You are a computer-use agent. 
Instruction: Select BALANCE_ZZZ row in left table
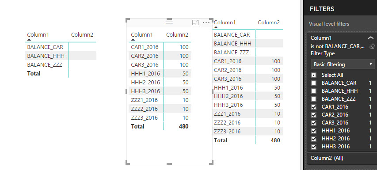tap(61, 65)
